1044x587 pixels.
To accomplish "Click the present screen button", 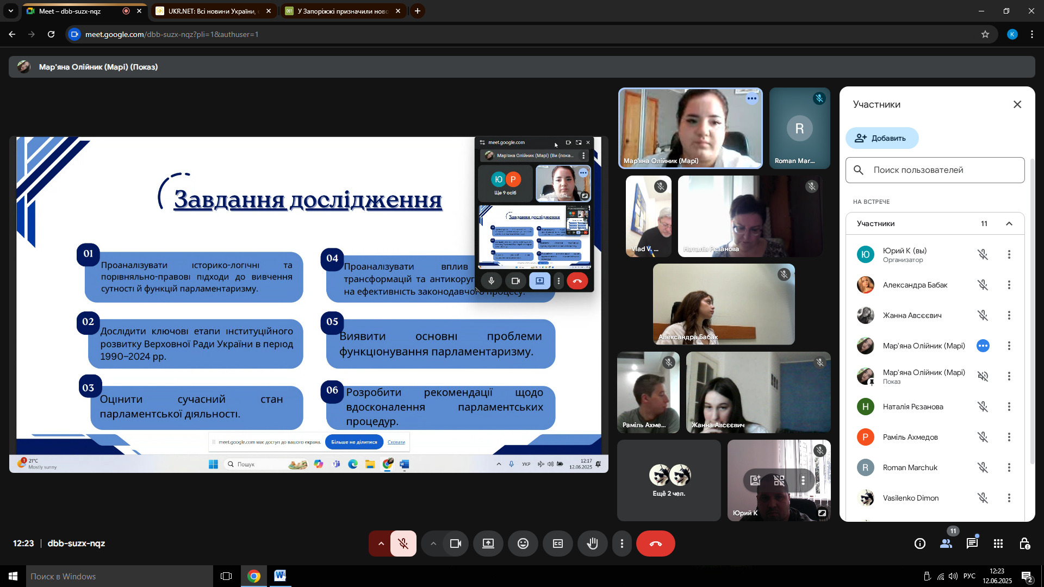I will click(x=488, y=544).
